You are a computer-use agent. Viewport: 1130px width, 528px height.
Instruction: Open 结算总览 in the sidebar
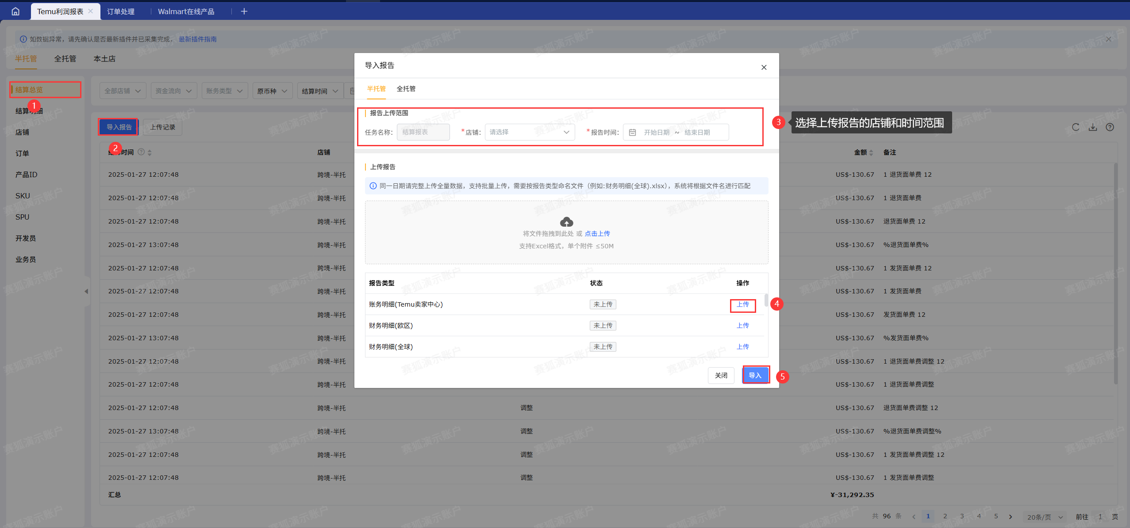(x=46, y=90)
